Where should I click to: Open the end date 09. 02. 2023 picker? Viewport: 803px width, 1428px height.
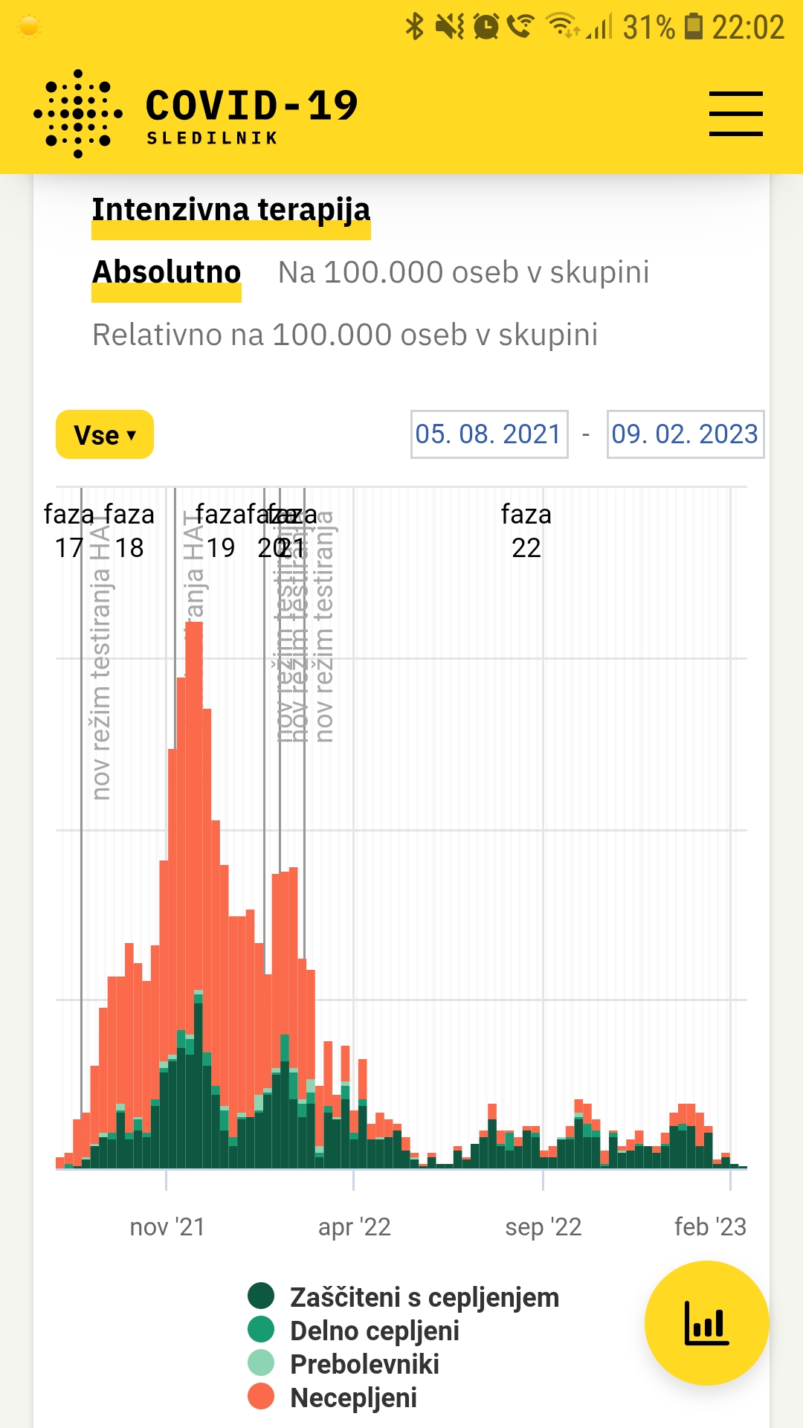(685, 434)
